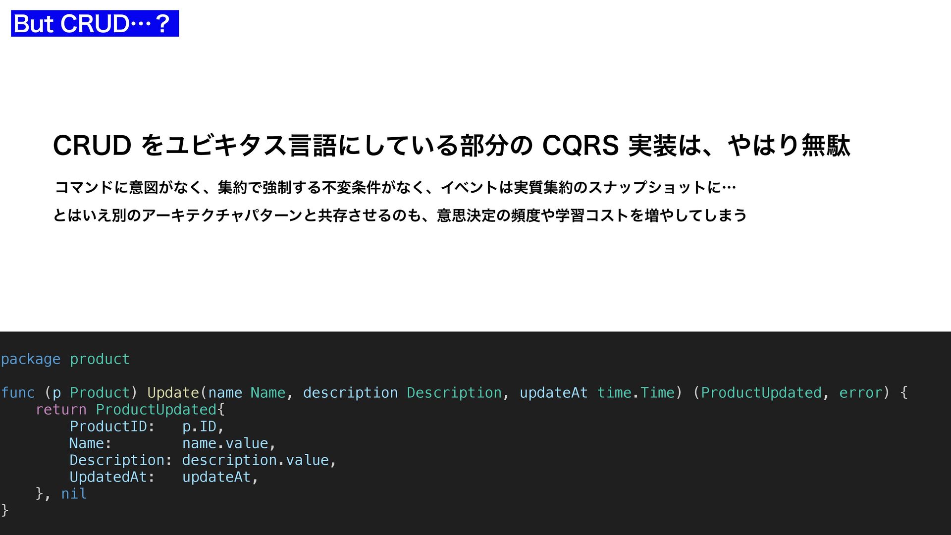Viewport: 951px width, 535px height.
Task: Click the subtitle line starting with コマンドに意図がなく
Action: [395, 188]
